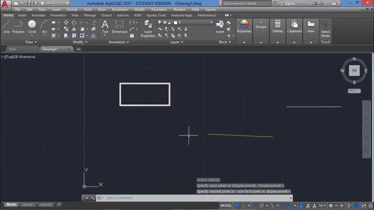The width and height of the screenshot is (374, 210).
Task: Click the Mirror tool icon
Action: pos(74,29)
